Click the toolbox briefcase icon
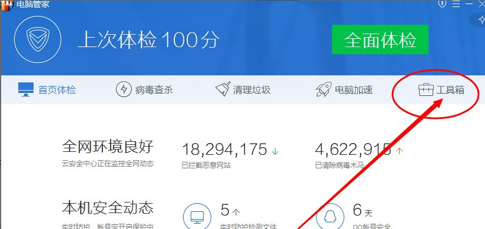The width and height of the screenshot is (485, 229). click(x=426, y=89)
